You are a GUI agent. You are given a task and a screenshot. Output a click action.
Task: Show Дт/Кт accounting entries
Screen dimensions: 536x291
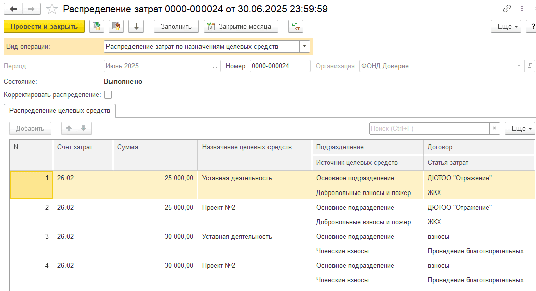click(296, 26)
